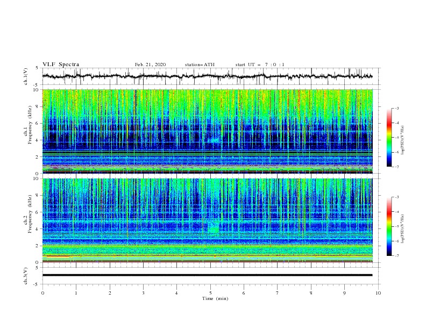
Task: Pick the ch.2 PSD color bar
Action: (x=389, y=226)
